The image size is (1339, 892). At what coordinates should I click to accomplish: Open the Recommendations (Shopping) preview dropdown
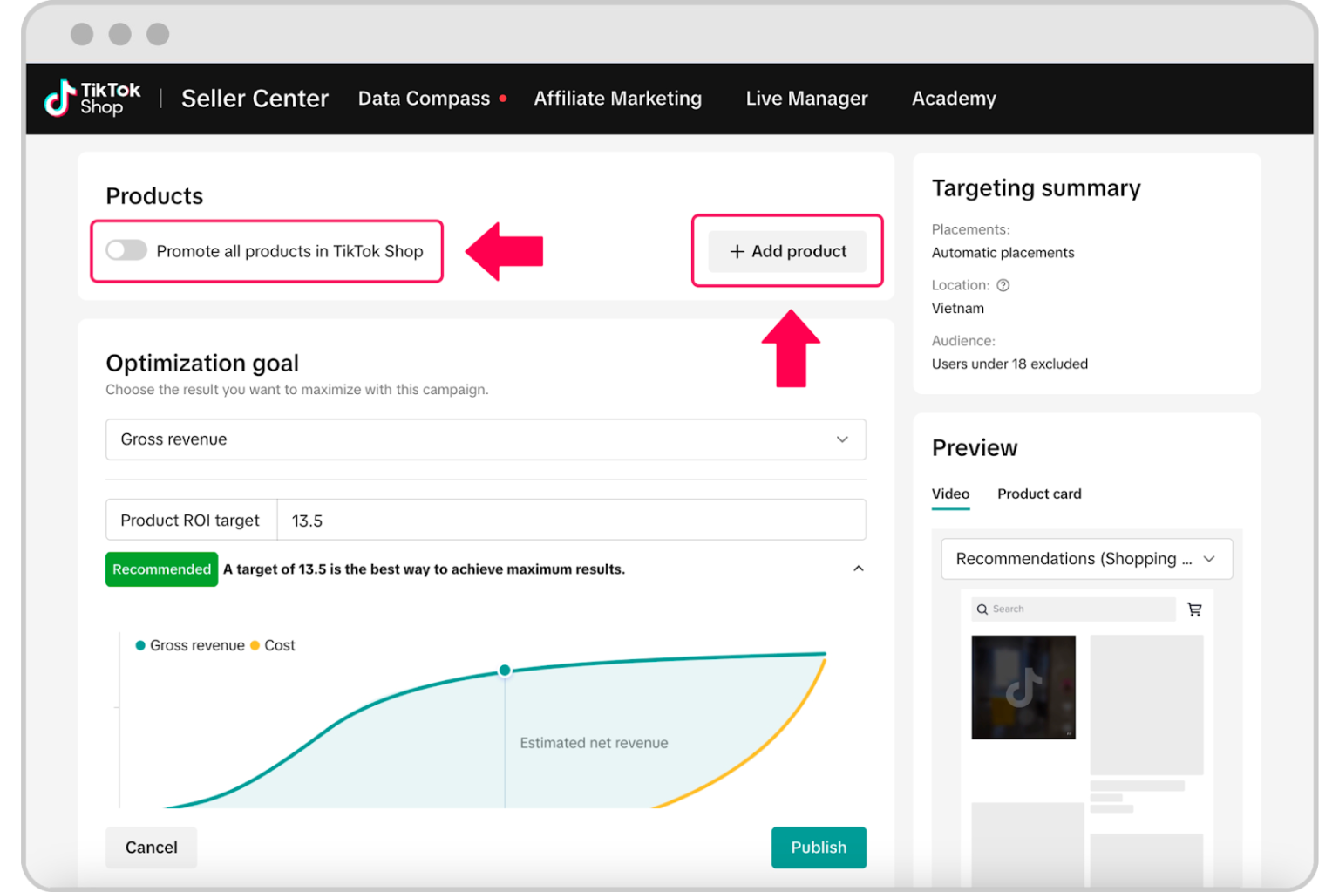click(1086, 559)
